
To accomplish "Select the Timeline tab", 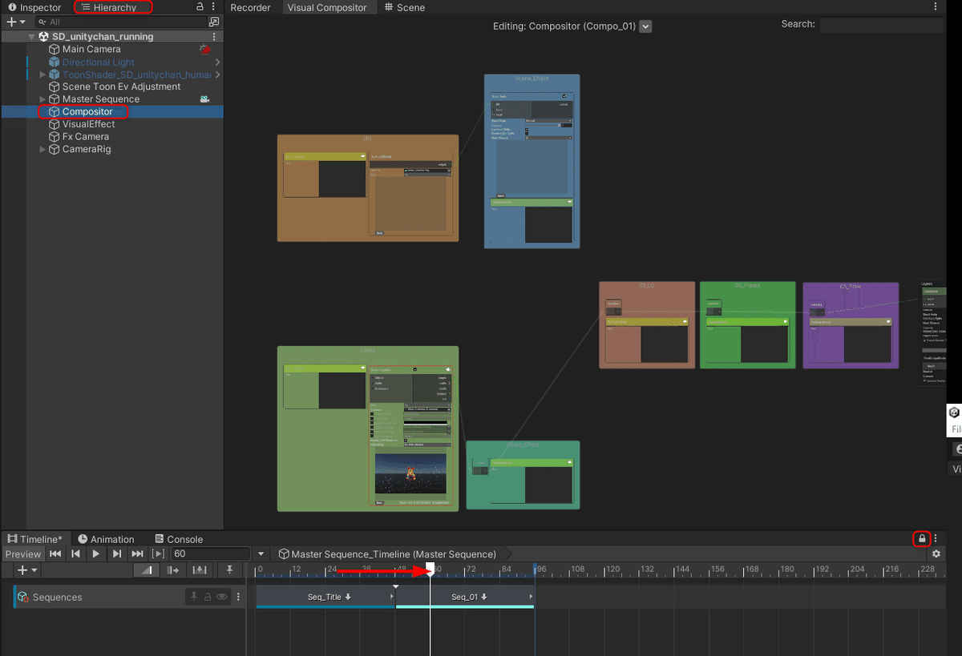I will pyautogui.click(x=35, y=539).
